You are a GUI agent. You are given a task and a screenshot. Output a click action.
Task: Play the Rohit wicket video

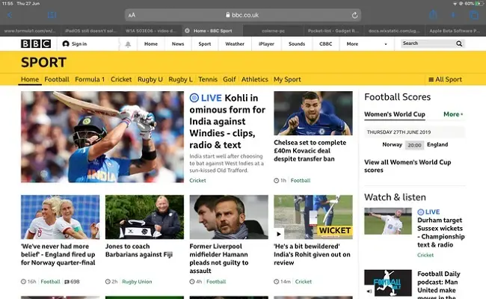[x=280, y=233]
